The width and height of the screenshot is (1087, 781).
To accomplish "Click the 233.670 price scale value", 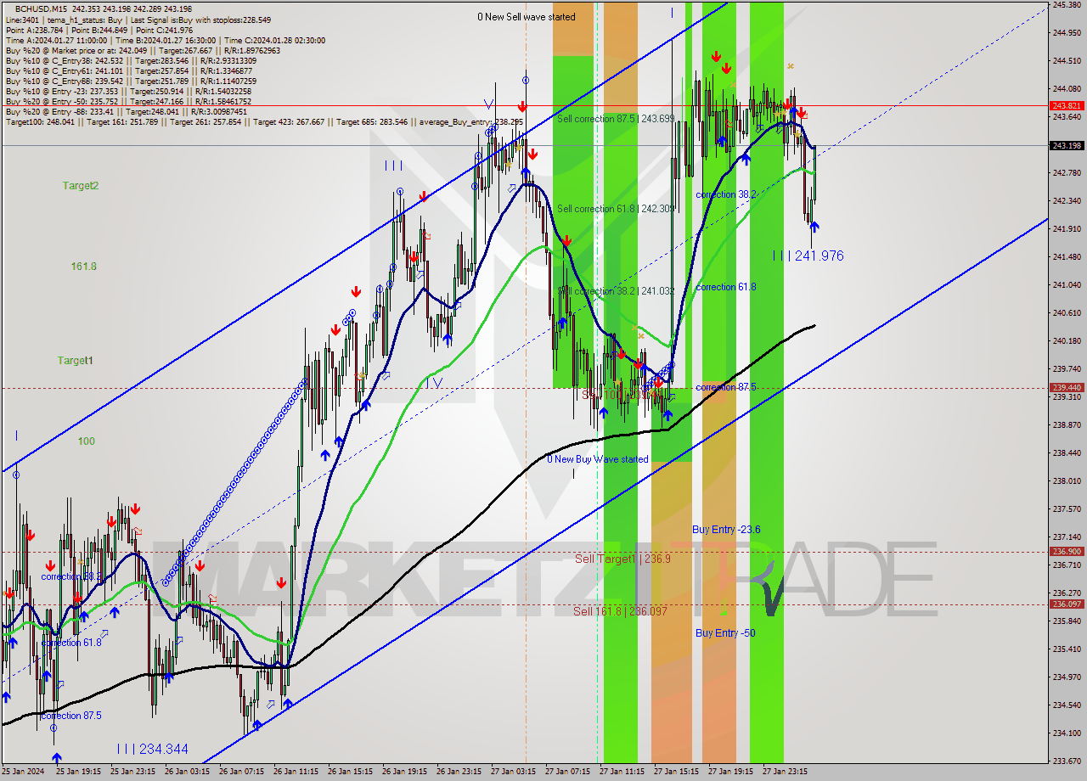I will pos(1066,761).
